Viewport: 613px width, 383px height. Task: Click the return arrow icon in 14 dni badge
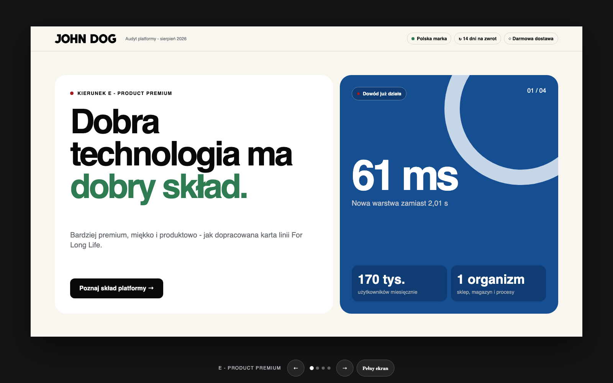(460, 39)
